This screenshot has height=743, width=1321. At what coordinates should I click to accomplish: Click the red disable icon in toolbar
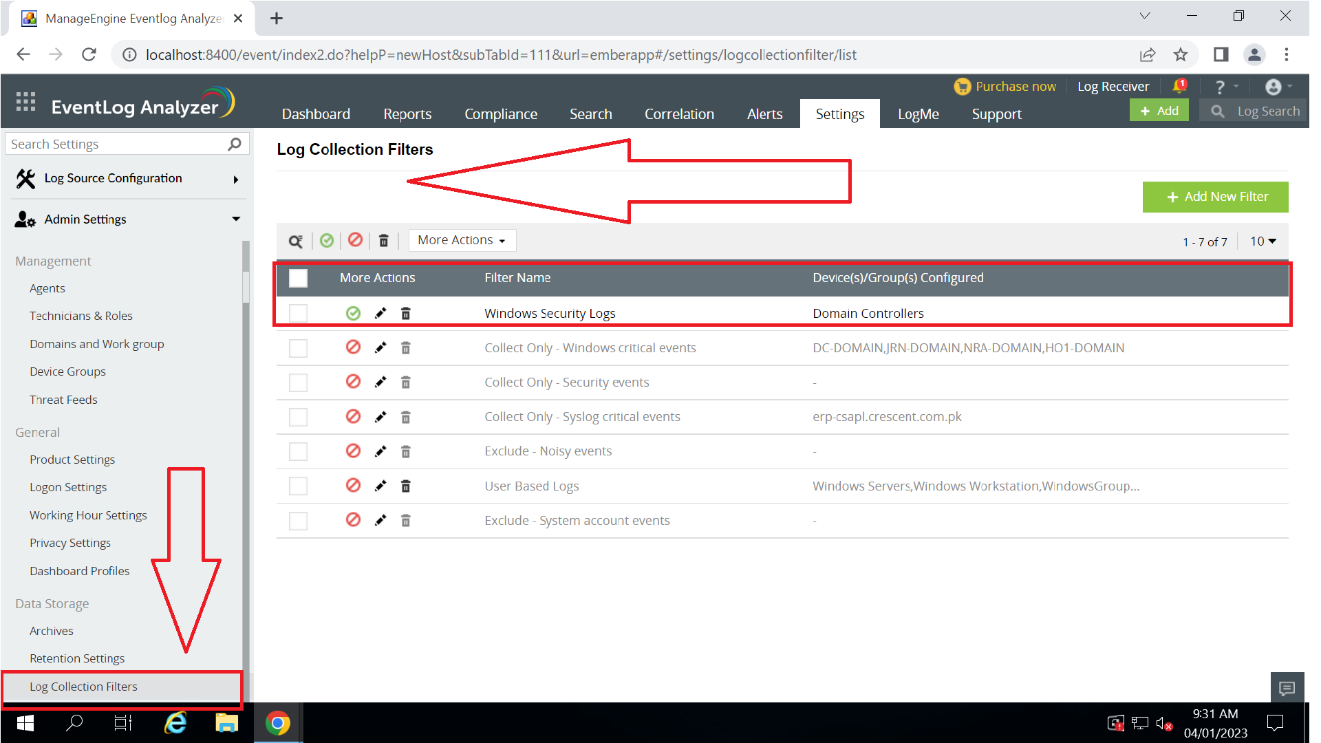[355, 239]
